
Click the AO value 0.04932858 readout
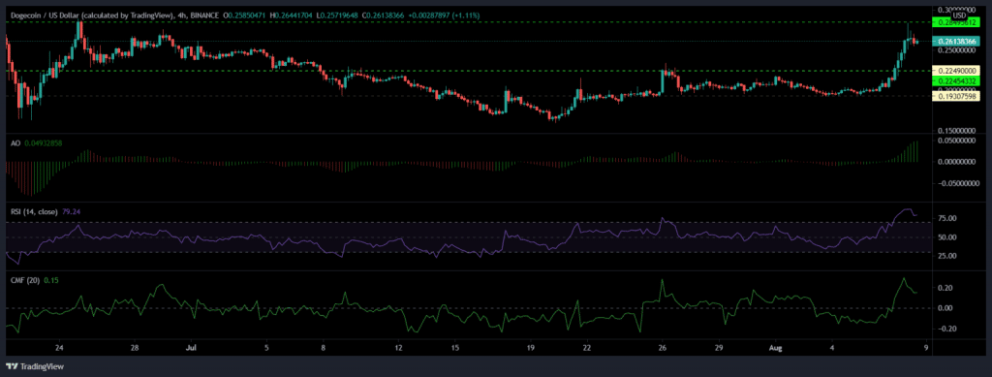pyautogui.click(x=44, y=143)
